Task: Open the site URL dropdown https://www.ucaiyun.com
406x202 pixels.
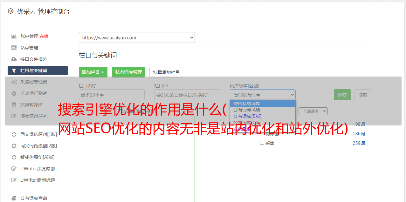Action: [137, 37]
